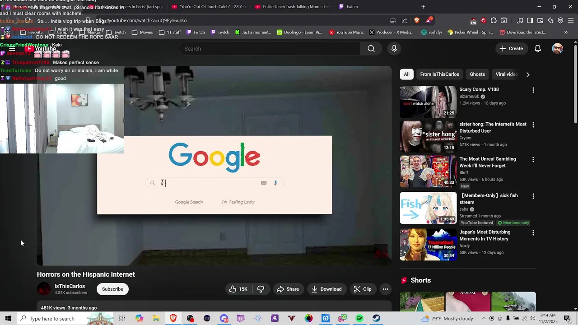Subscribe to IsThisCarlos channel
Viewport: 578px width, 325px height.
(x=112, y=289)
